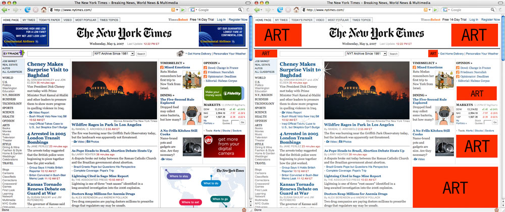505x212 pixels.
Task: Click the Mixed Emotions illustration in right window
Action: pyautogui.click(x=444, y=80)
